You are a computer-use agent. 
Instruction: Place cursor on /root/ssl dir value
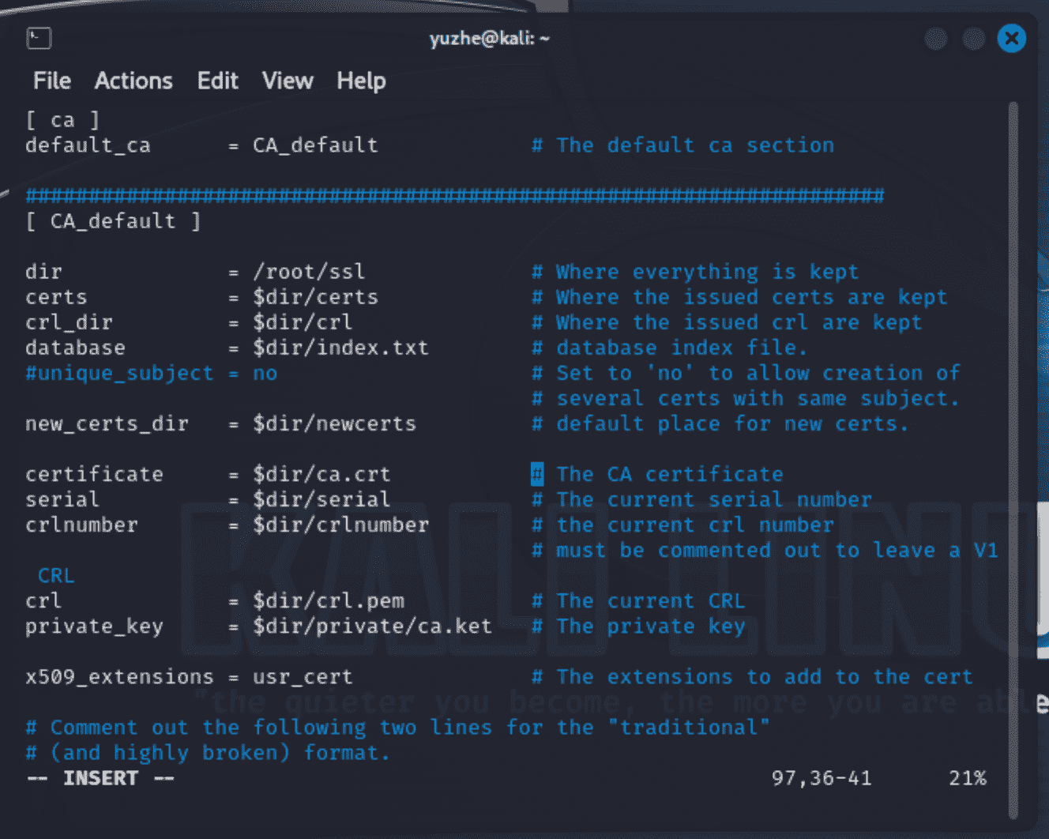tap(309, 272)
